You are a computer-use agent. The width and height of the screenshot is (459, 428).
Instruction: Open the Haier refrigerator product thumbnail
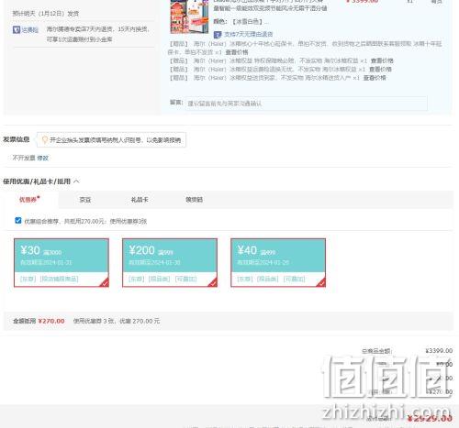point(189,16)
